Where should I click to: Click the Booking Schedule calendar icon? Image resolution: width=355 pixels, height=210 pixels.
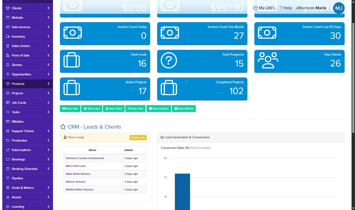point(8,169)
